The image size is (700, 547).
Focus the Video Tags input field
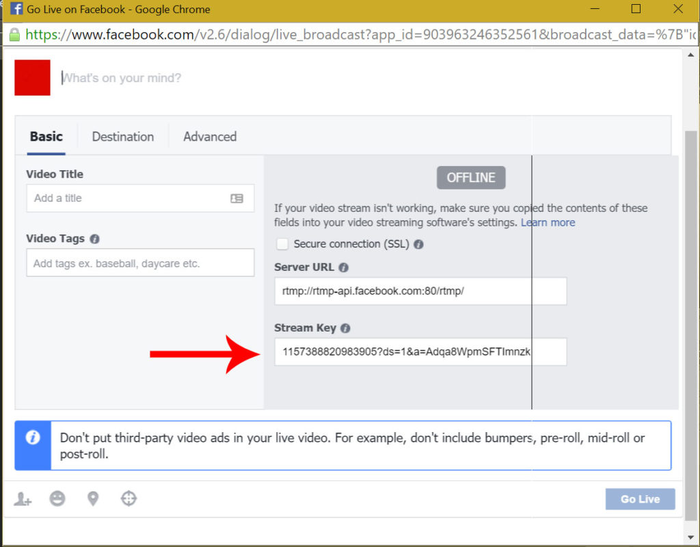click(x=140, y=263)
